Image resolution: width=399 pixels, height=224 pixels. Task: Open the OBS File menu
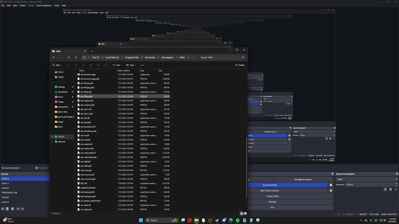point(3,6)
